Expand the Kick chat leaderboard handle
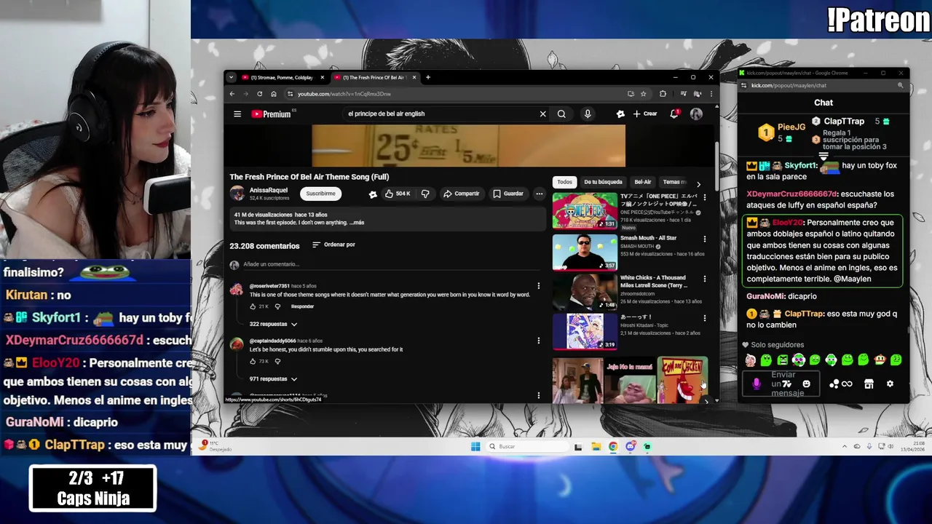932x524 pixels. 824,156
